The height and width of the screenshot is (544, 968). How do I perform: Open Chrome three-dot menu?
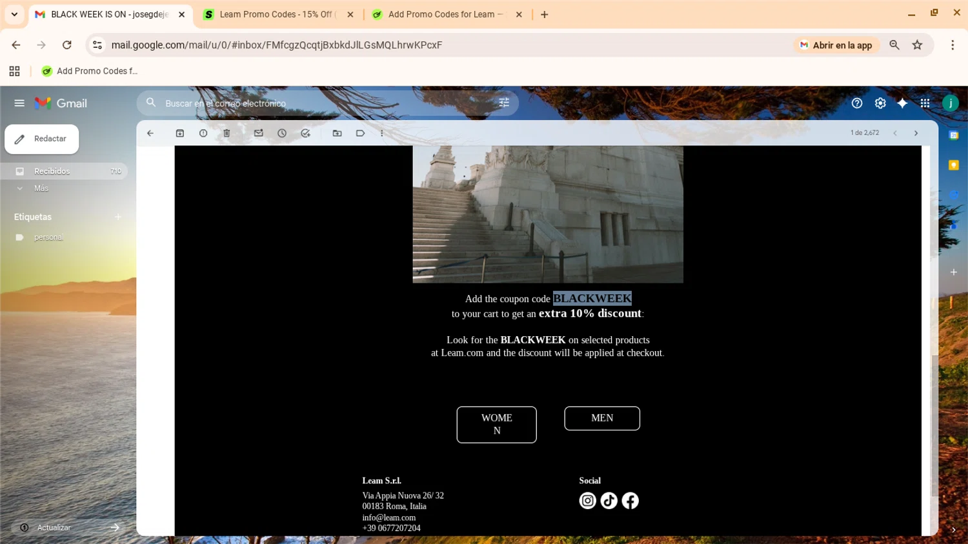point(953,45)
